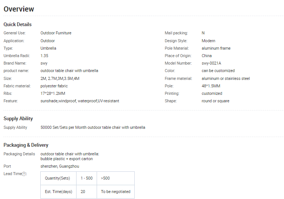Click the aluminum or stainless steel value
Screen dimensions: 284x199
(226, 78)
